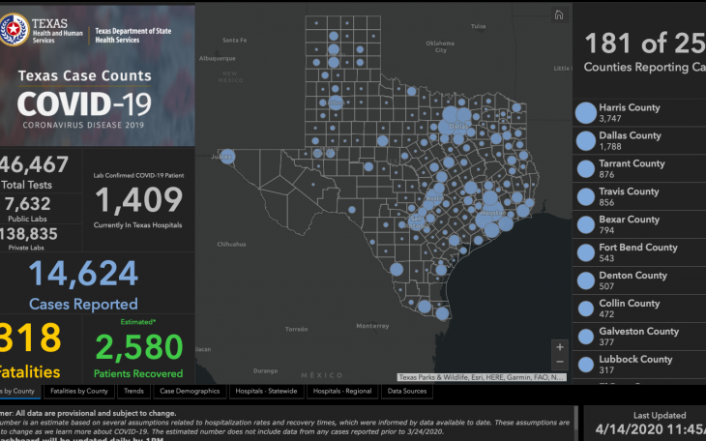Select Travis County in the county list
This screenshot has width=706, height=441.
point(629,197)
